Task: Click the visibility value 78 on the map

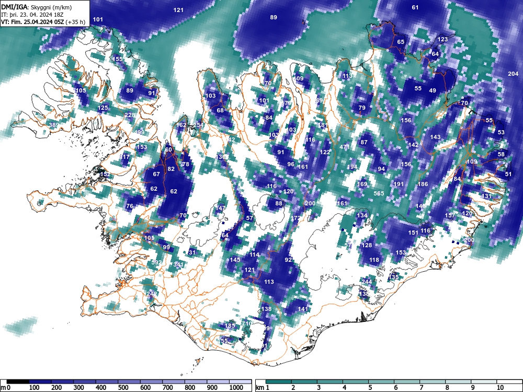Action: coord(186,164)
